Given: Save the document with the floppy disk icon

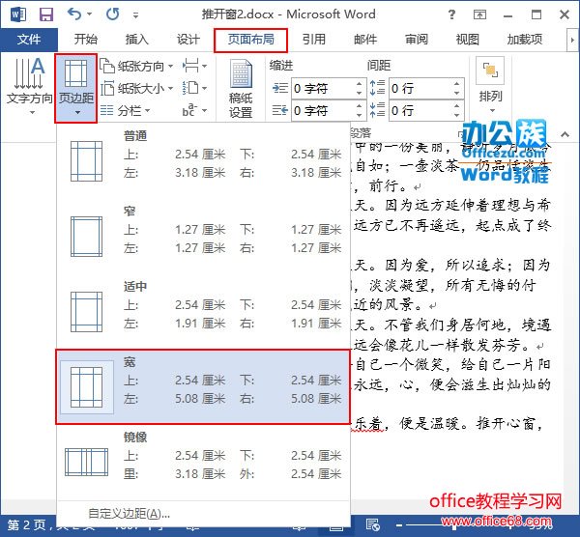Looking at the screenshot, I should click(46, 14).
